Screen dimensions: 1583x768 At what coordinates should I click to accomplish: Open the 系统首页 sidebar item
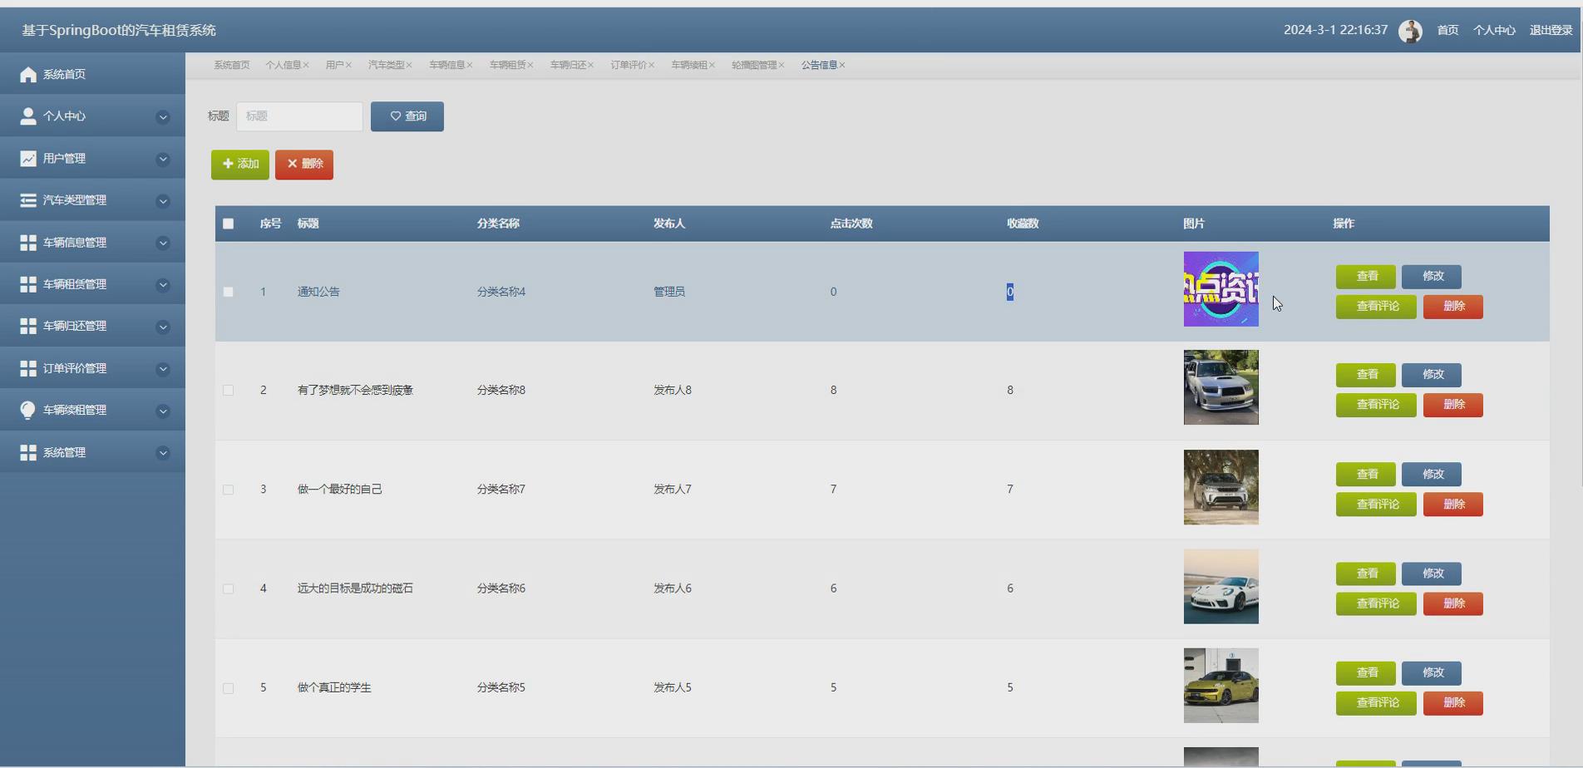[x=92, y=74]
